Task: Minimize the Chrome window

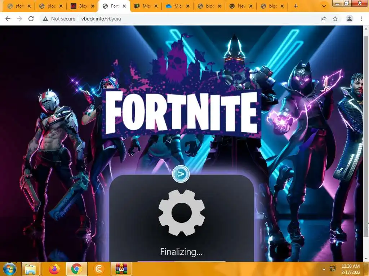Action: pyautogui.click(x=337, y=3)
